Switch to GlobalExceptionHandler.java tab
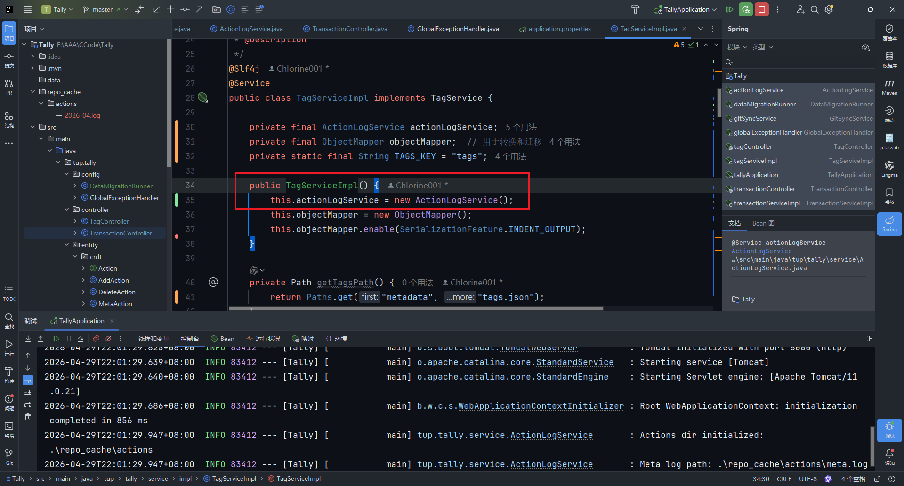 click(453, 29)
